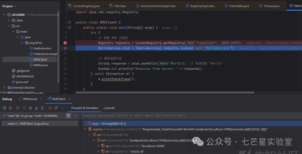Click the Evaluate expression input field
This screenshot has width=302, height=154.
pos(191,116)
